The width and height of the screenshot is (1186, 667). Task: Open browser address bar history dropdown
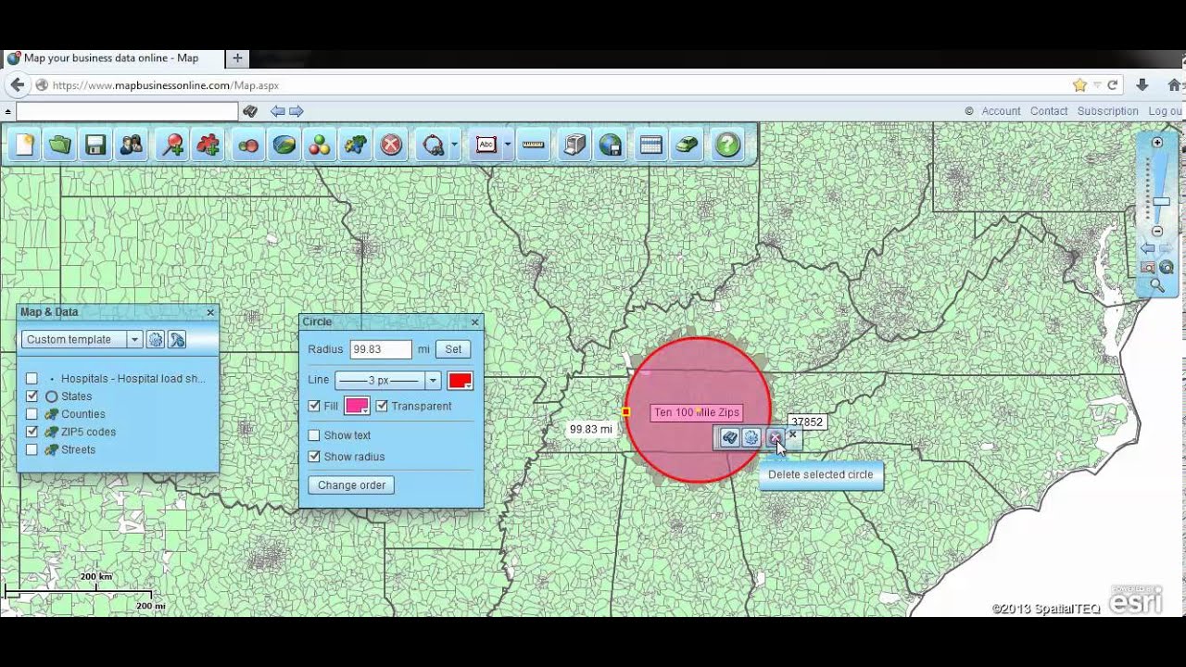click(1098, 85)
